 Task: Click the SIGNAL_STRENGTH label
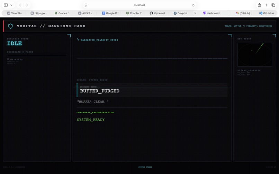[249, 70]
